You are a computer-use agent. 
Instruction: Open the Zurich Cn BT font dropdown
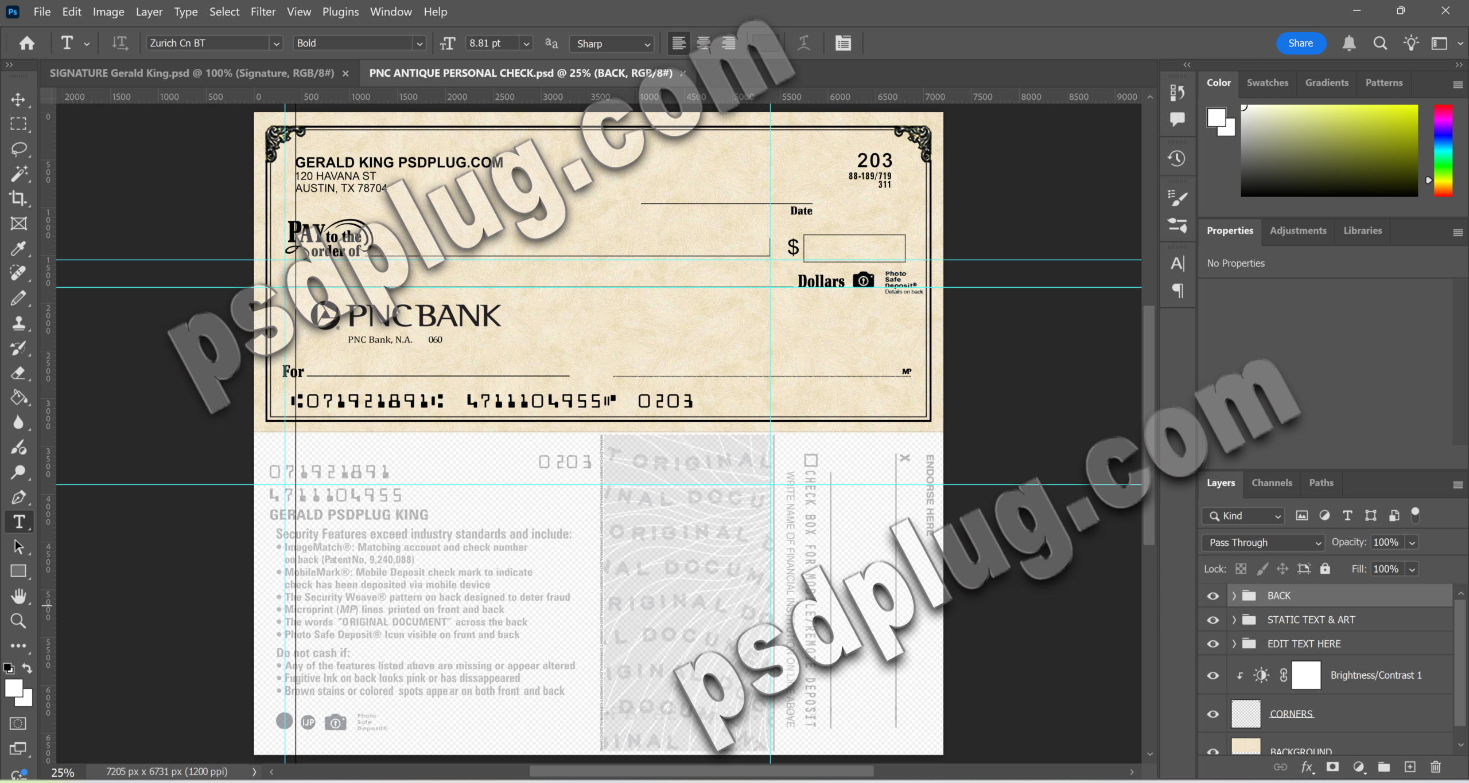(276, 44)
